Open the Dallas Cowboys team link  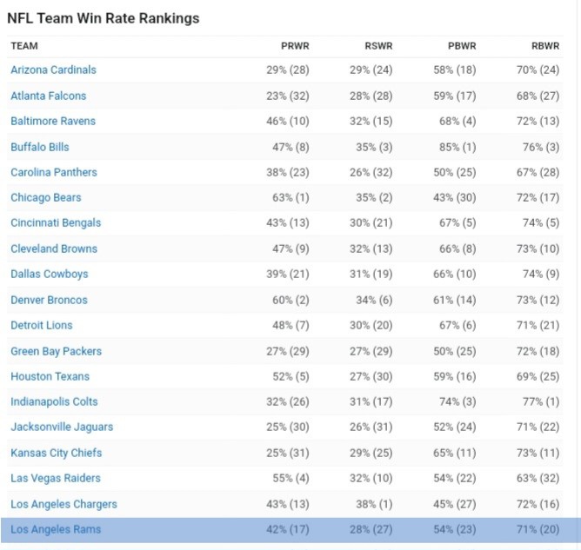(x=50, y=275)
